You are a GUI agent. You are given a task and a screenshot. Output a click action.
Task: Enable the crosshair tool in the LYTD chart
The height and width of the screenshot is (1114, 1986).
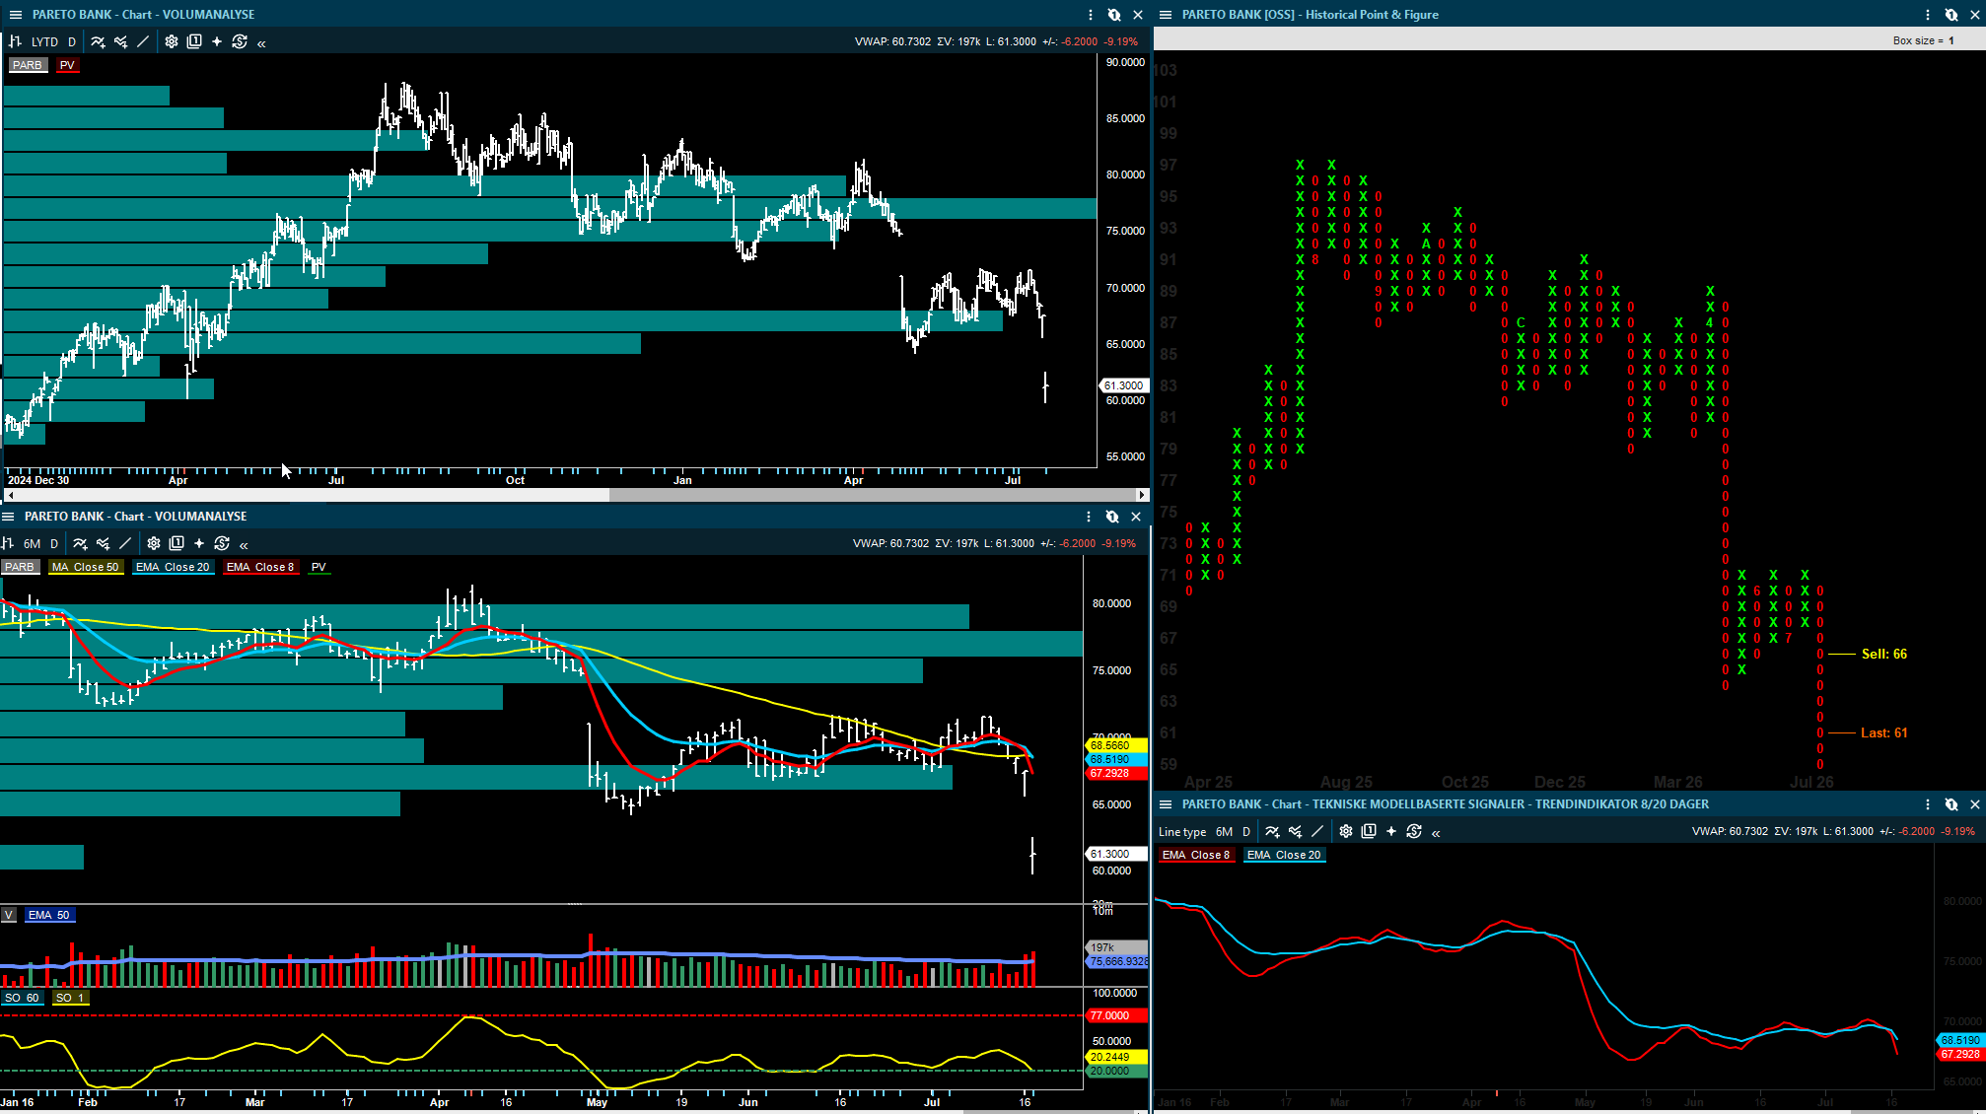coord(217,41)
